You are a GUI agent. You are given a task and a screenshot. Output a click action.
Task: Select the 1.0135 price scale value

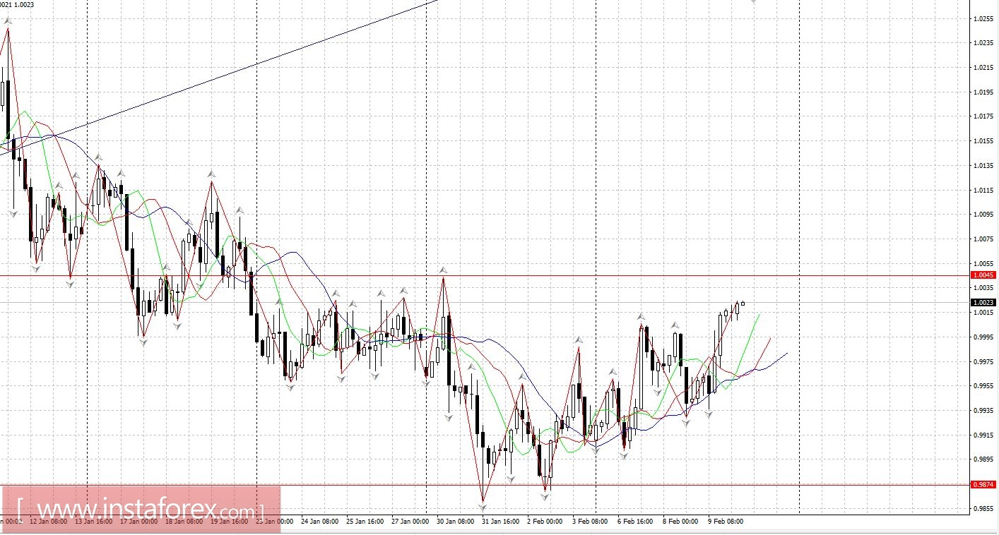pyautogui.click(x=983, y=166)
